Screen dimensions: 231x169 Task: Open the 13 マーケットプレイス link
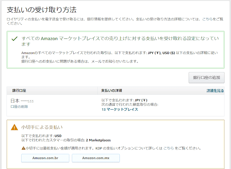point(120,110)
